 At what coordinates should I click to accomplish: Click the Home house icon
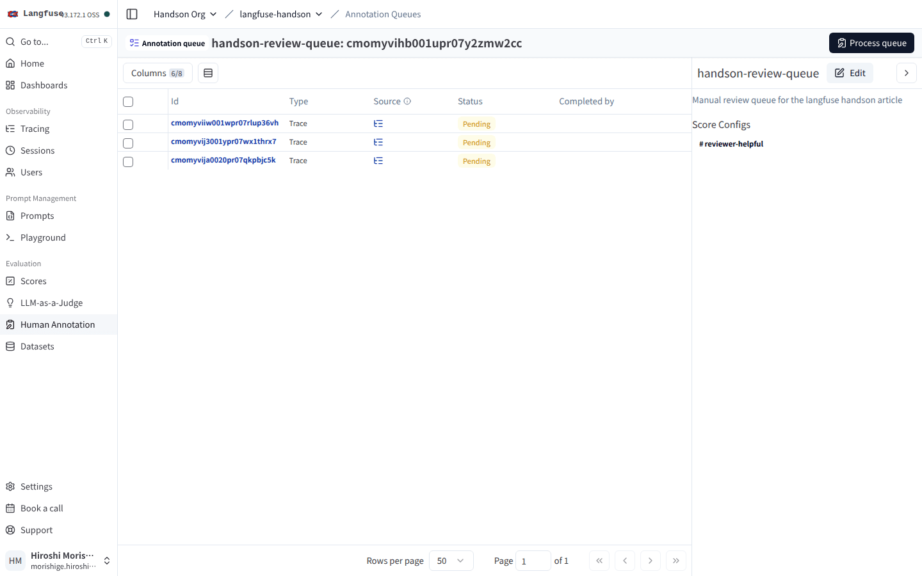point(10,63)
